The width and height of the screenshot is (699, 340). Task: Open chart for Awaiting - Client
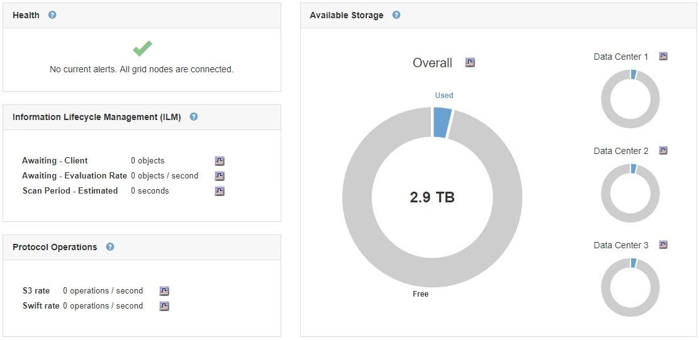pyautogui.click(x=220, y=161)
